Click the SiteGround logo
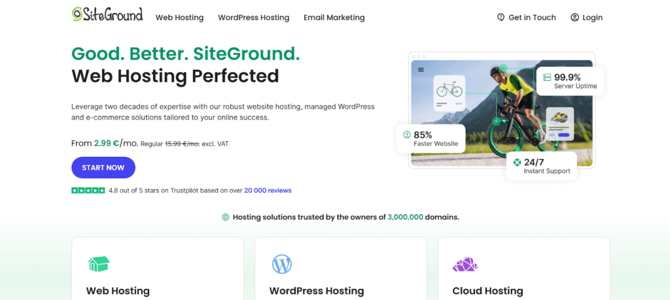 click(x=107, y=14)
